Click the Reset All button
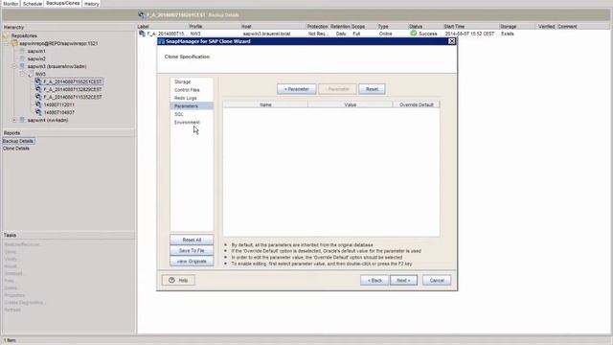The width and height of the screenshot is (613, 345). [x=192, y=240]
